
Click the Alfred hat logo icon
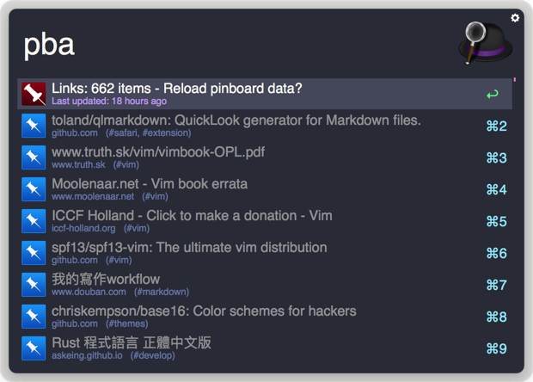tap(485, 43)
